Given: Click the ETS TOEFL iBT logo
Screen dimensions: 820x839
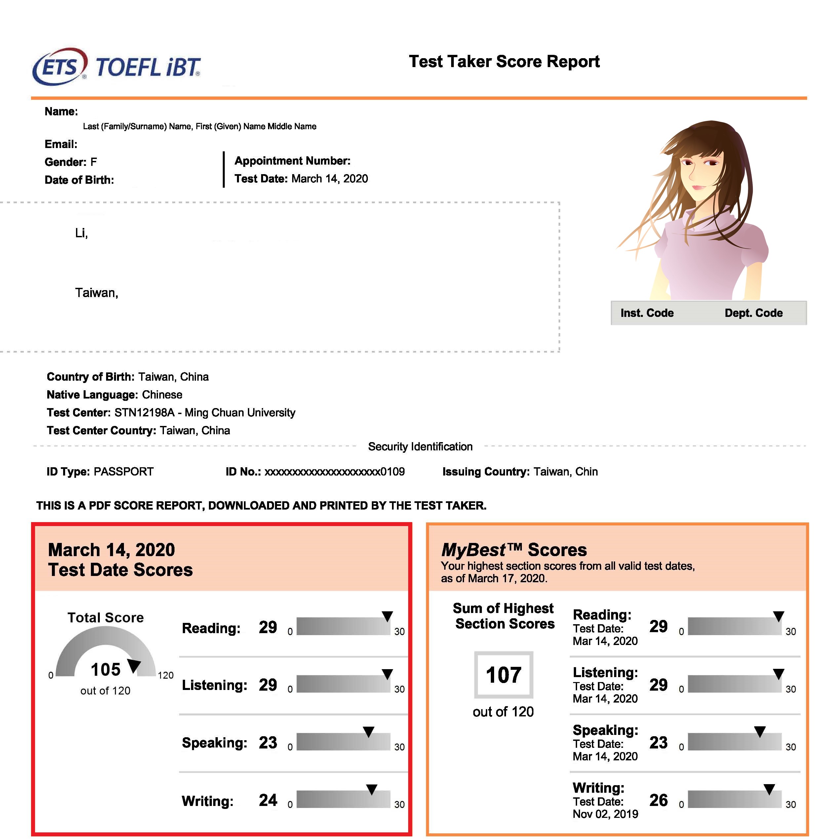Looking at the screenshot, I should tap(116, 66).
